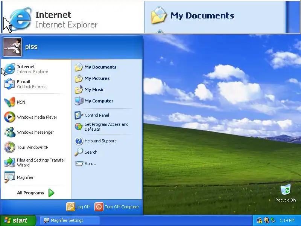
Task: Select the Recycle Bin desktop icon
Action: tap(286, 193)
